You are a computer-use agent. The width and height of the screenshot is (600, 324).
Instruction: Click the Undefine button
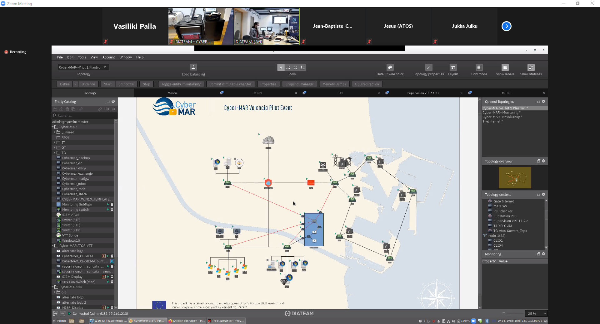tap(88, 84)
